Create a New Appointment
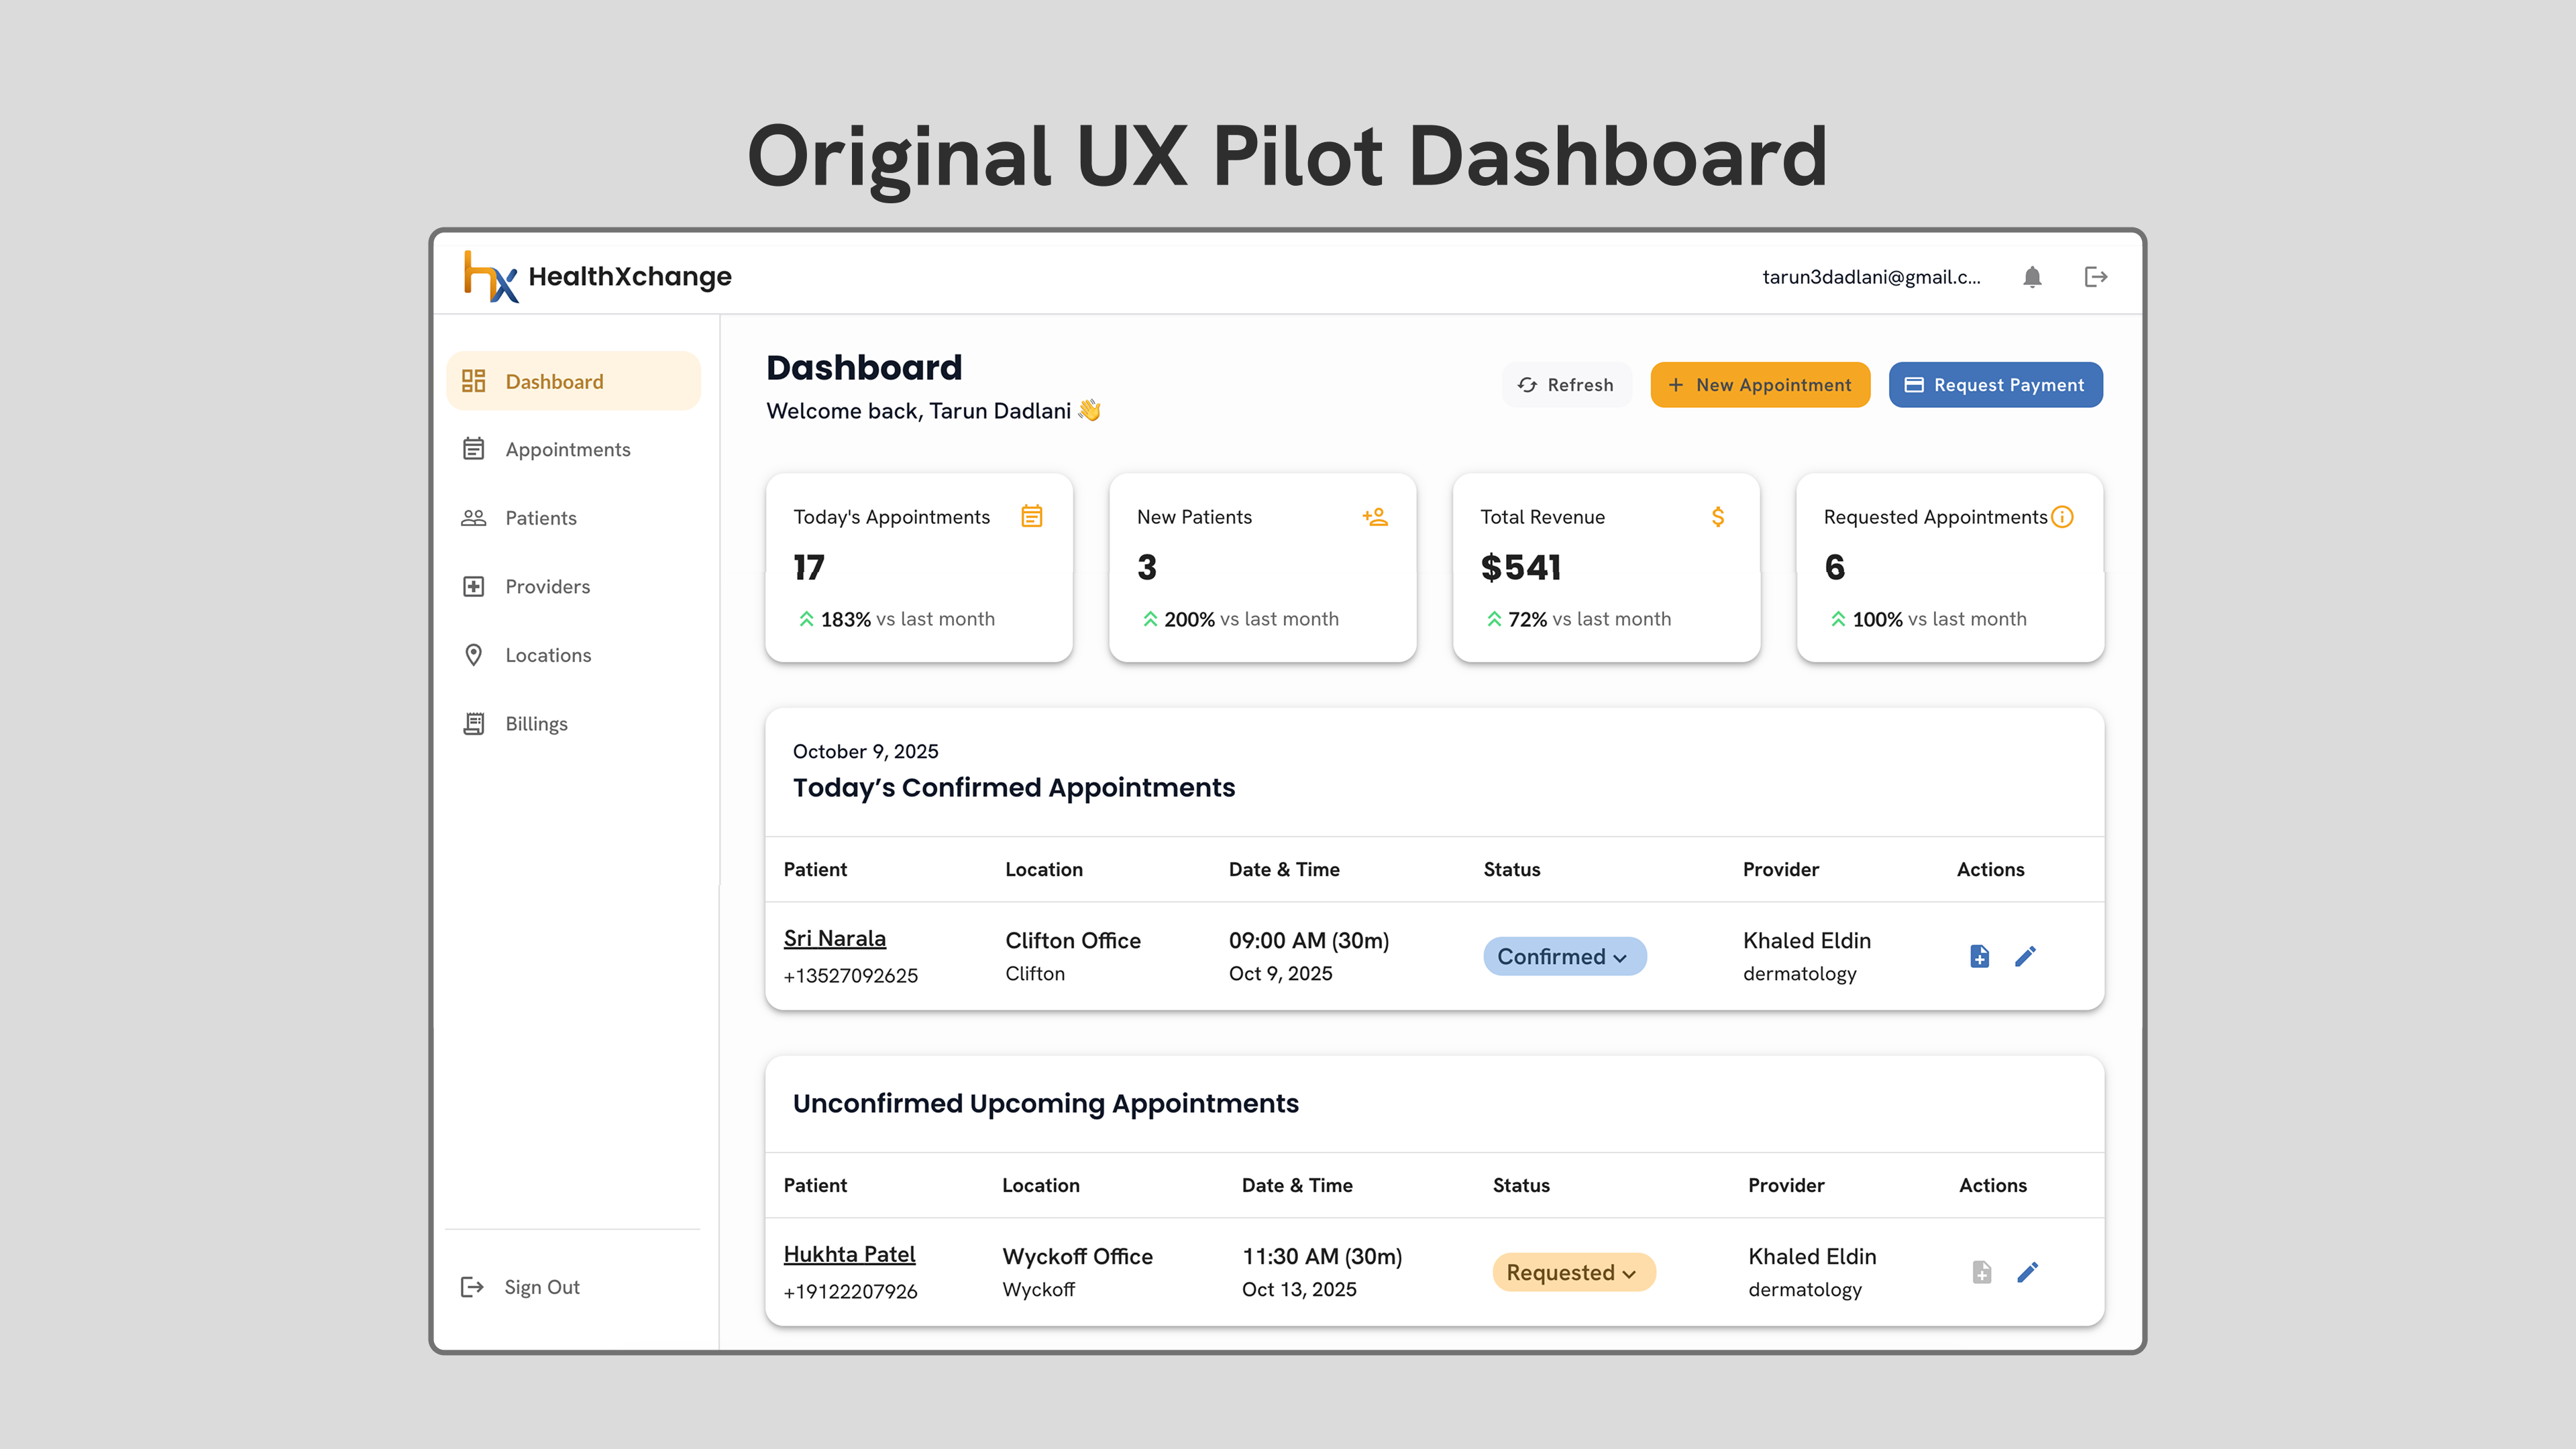 pos(1760,385)
